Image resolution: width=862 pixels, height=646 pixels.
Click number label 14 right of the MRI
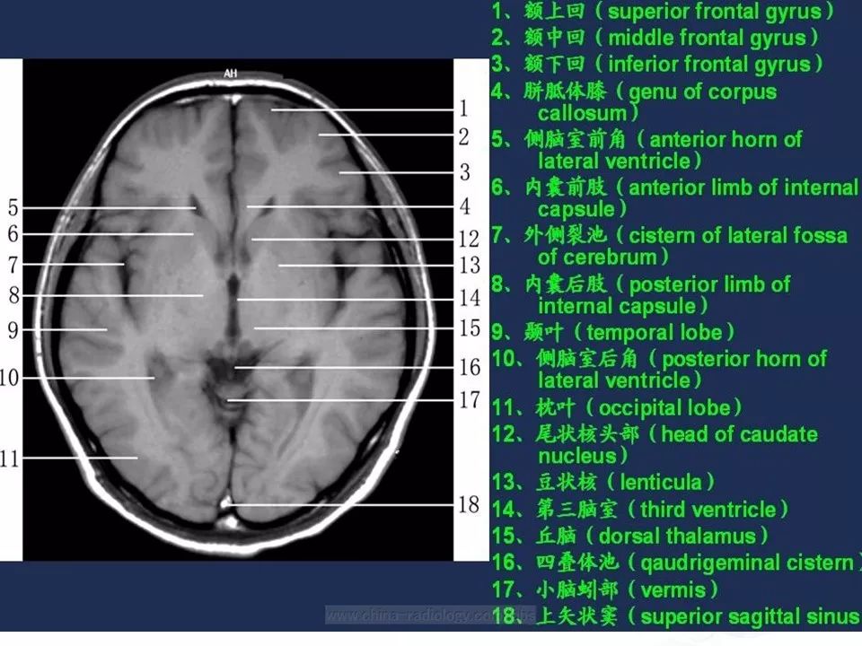tap(470, 298)
